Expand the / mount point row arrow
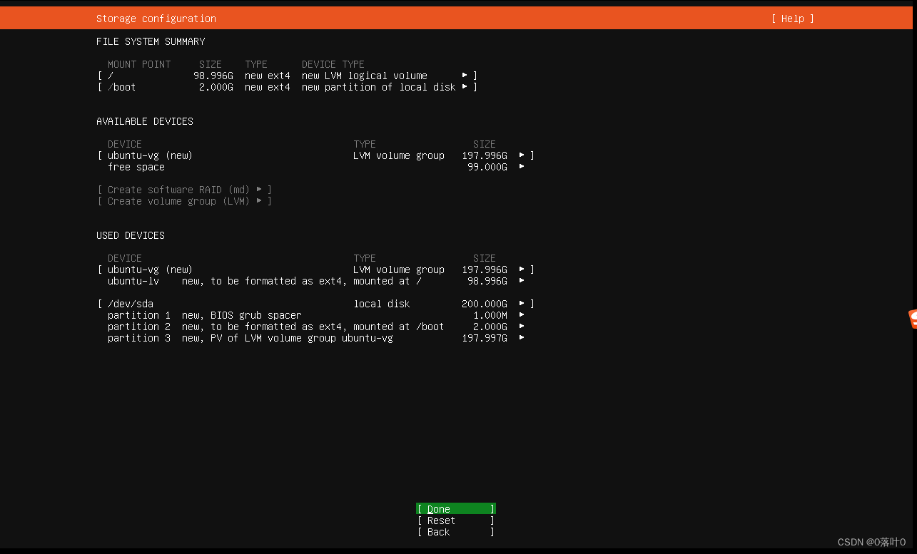917x554 pixels. [465, 76]
